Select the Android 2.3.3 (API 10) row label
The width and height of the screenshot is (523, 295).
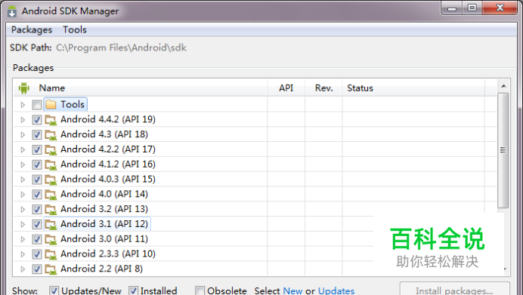point(108,254)
